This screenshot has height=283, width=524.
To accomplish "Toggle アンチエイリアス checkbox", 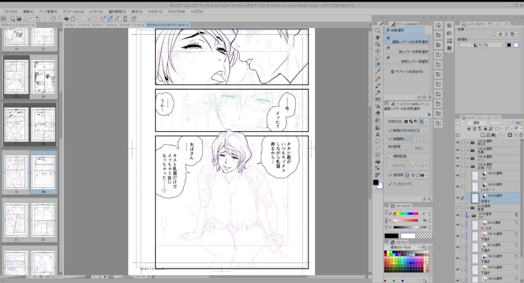I will (x=390, y=184).
